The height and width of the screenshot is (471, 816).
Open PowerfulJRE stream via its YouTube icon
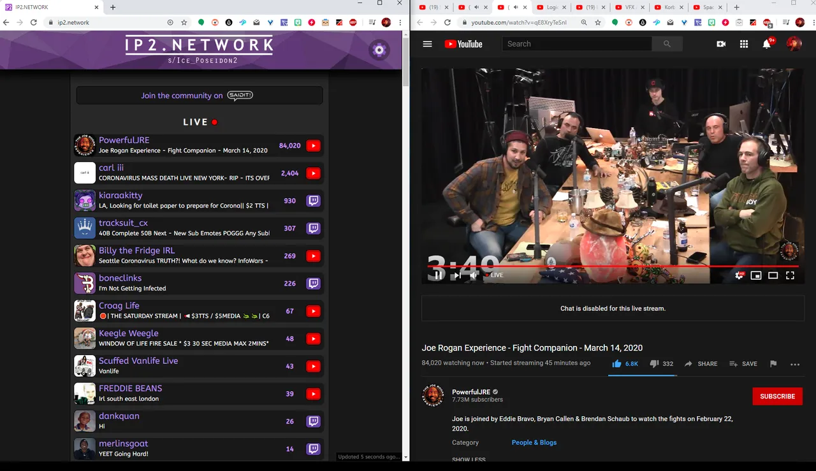(313, 145)
